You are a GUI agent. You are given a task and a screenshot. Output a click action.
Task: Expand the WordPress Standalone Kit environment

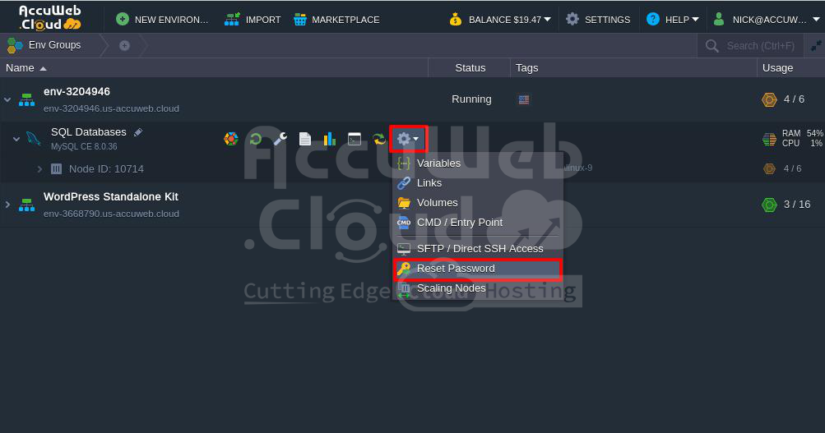7,205
